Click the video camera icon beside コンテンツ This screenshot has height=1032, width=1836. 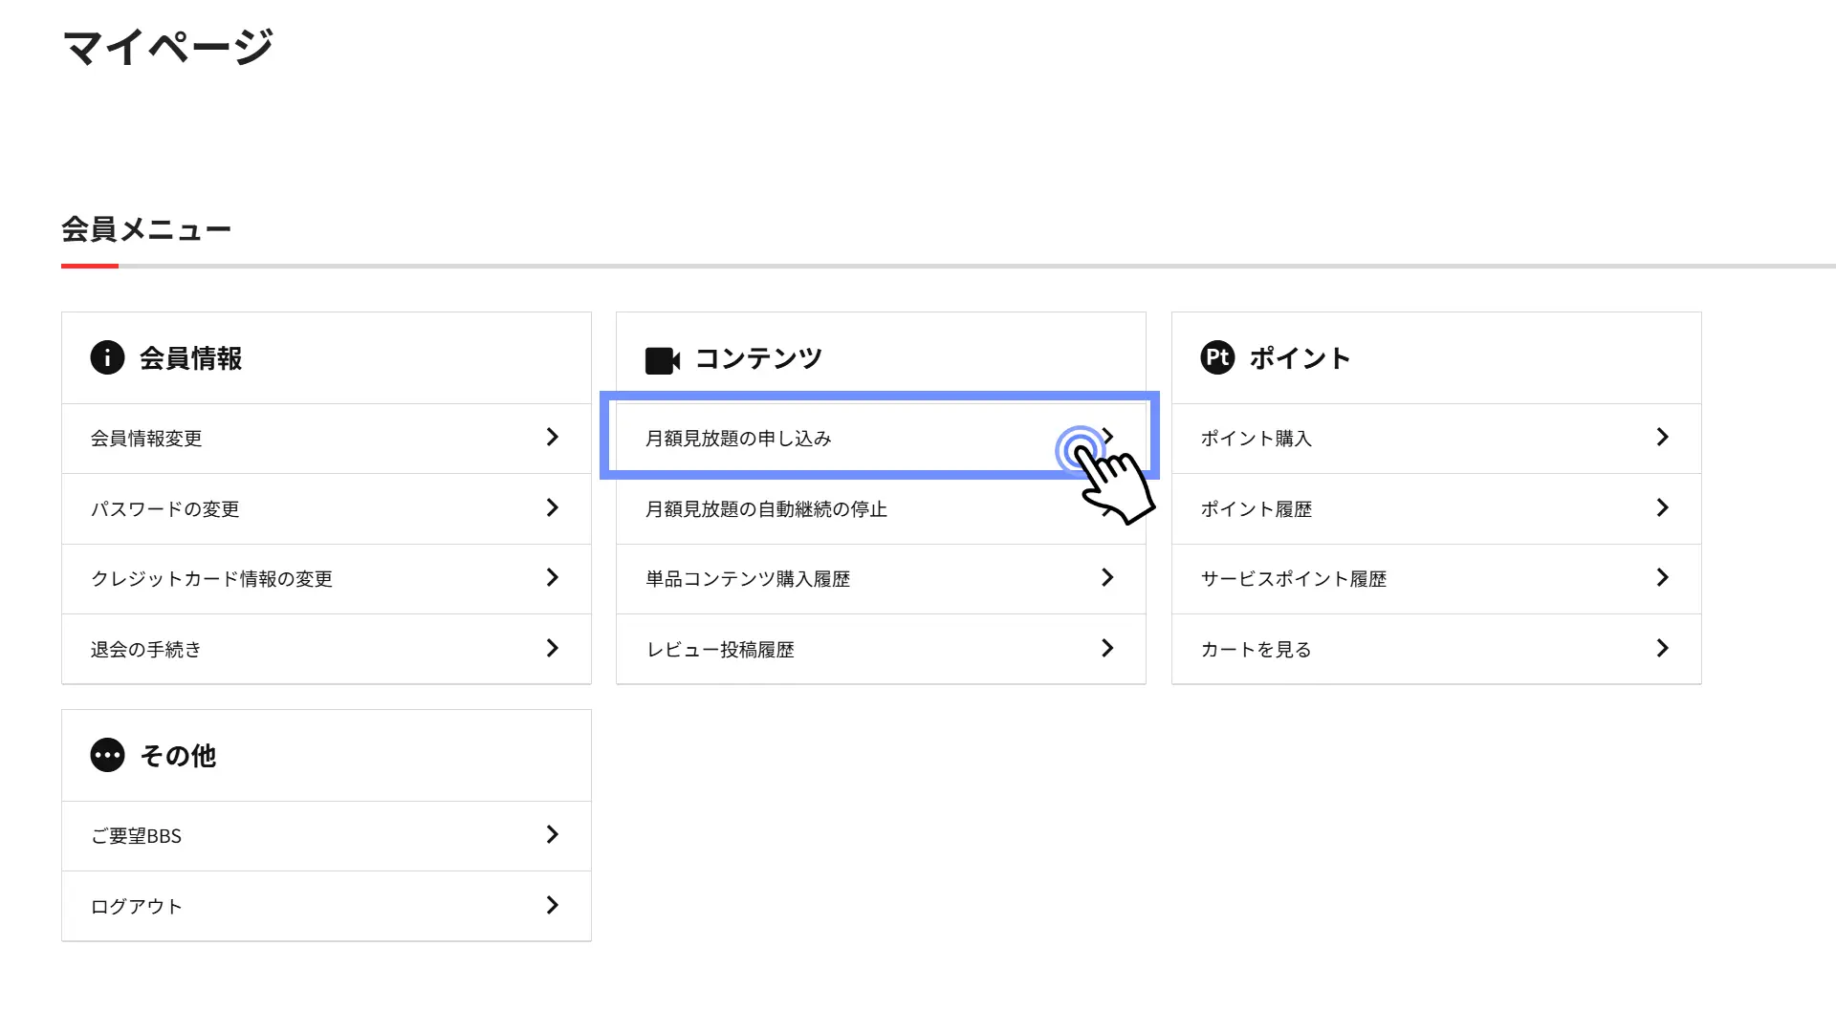pos(663,360)
